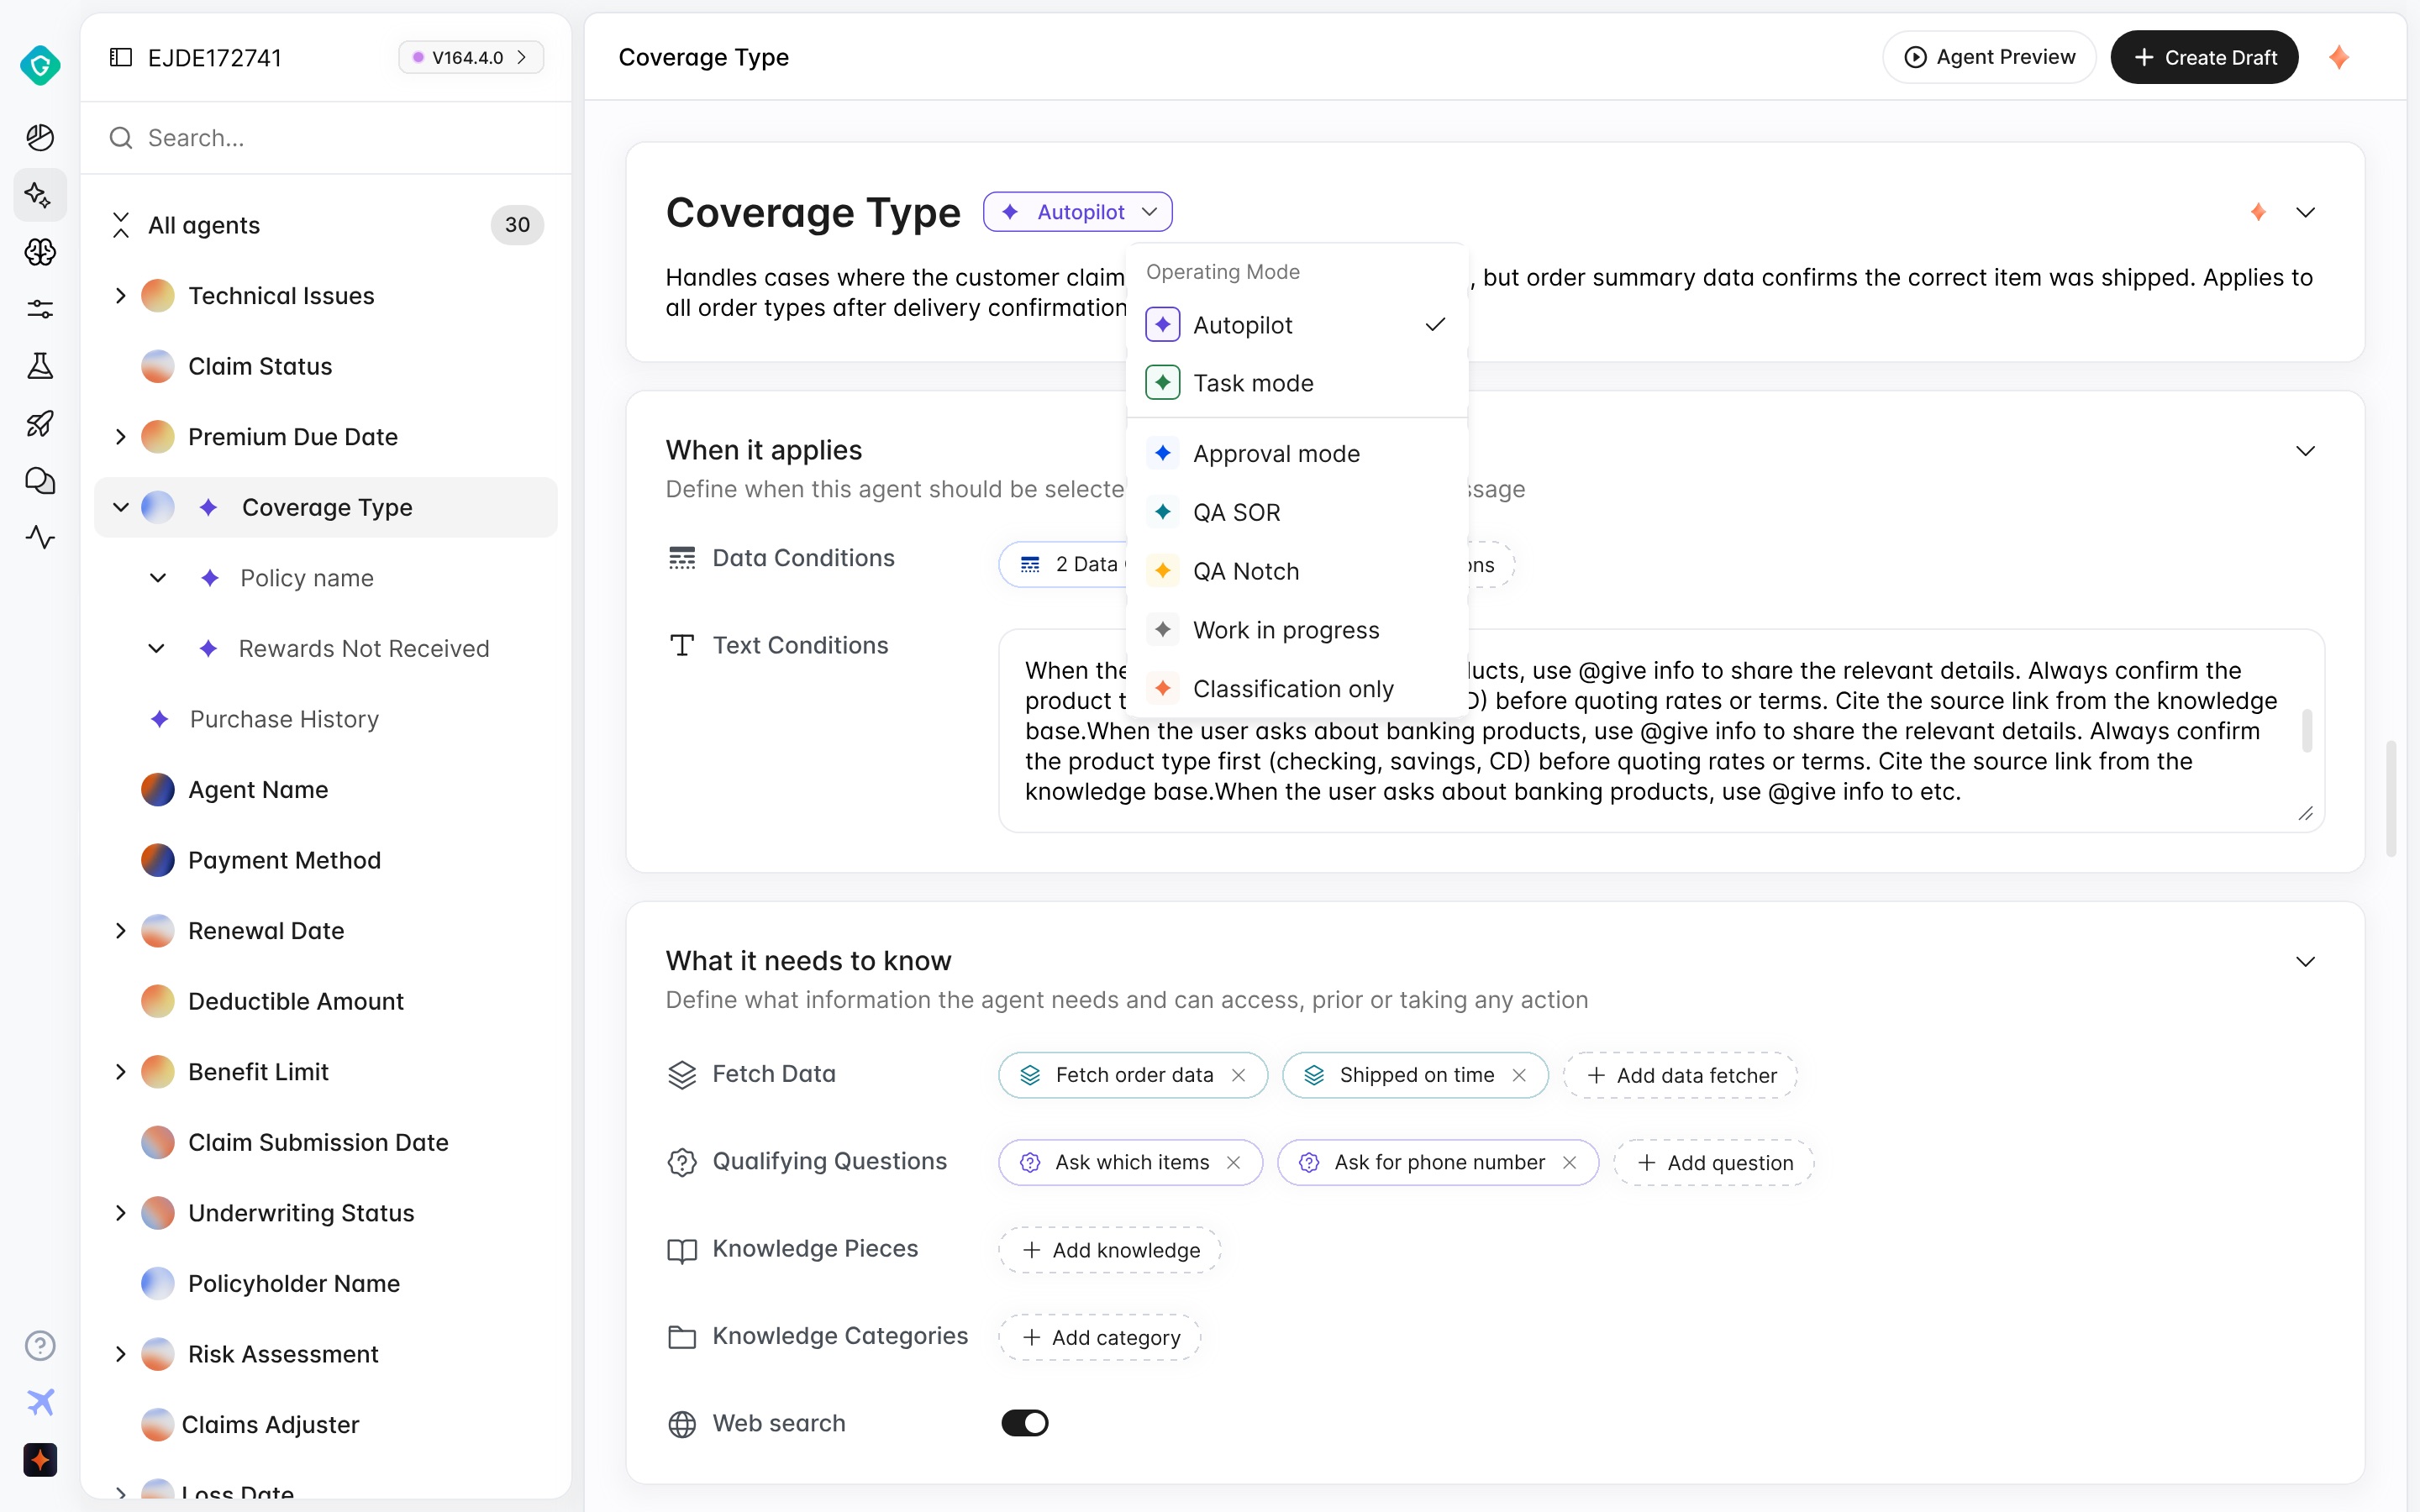Viewport: 2420px width, 1512px height.
Task: Collapse the All agents list
Action: 121,225
